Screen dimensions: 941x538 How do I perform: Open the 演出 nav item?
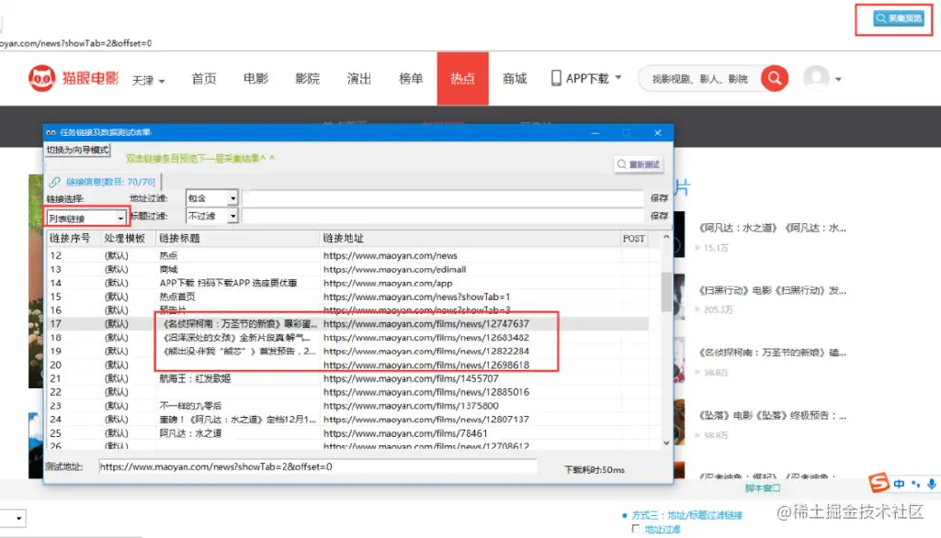(x=359, y=79)
